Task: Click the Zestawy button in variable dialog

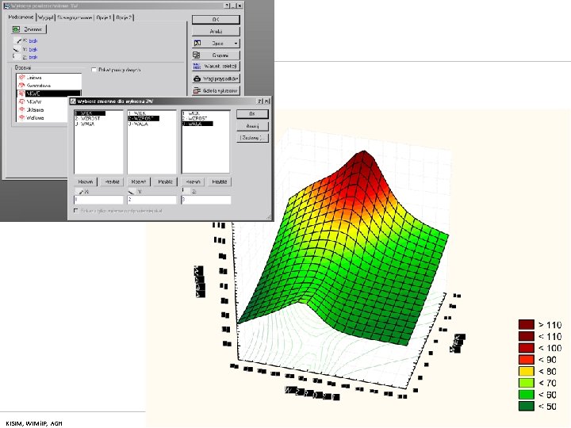Action: click(x=252, y=138)
